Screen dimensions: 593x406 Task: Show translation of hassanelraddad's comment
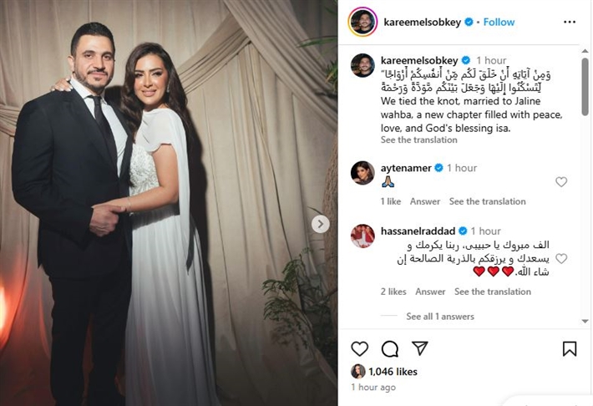tap(493, 292)
